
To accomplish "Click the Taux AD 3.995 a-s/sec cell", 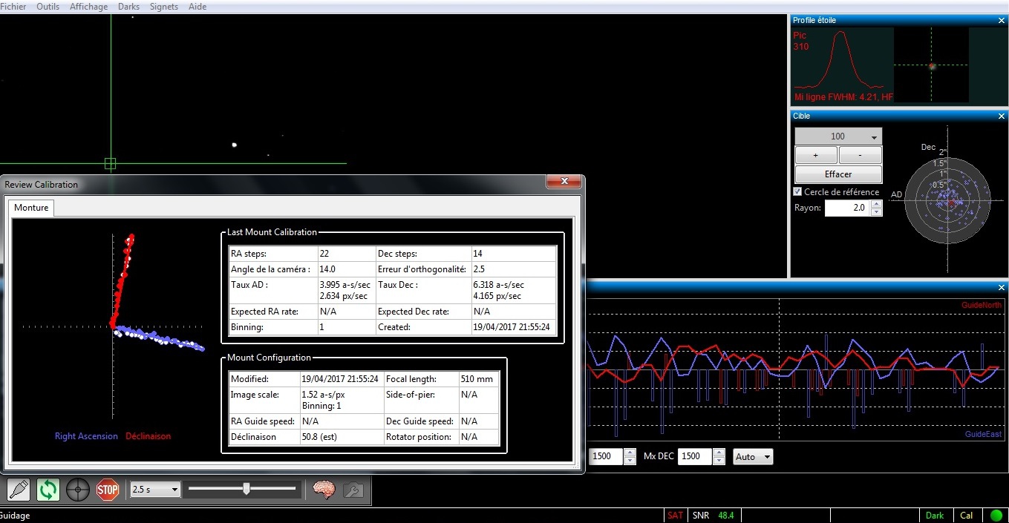I will (346, 290).
